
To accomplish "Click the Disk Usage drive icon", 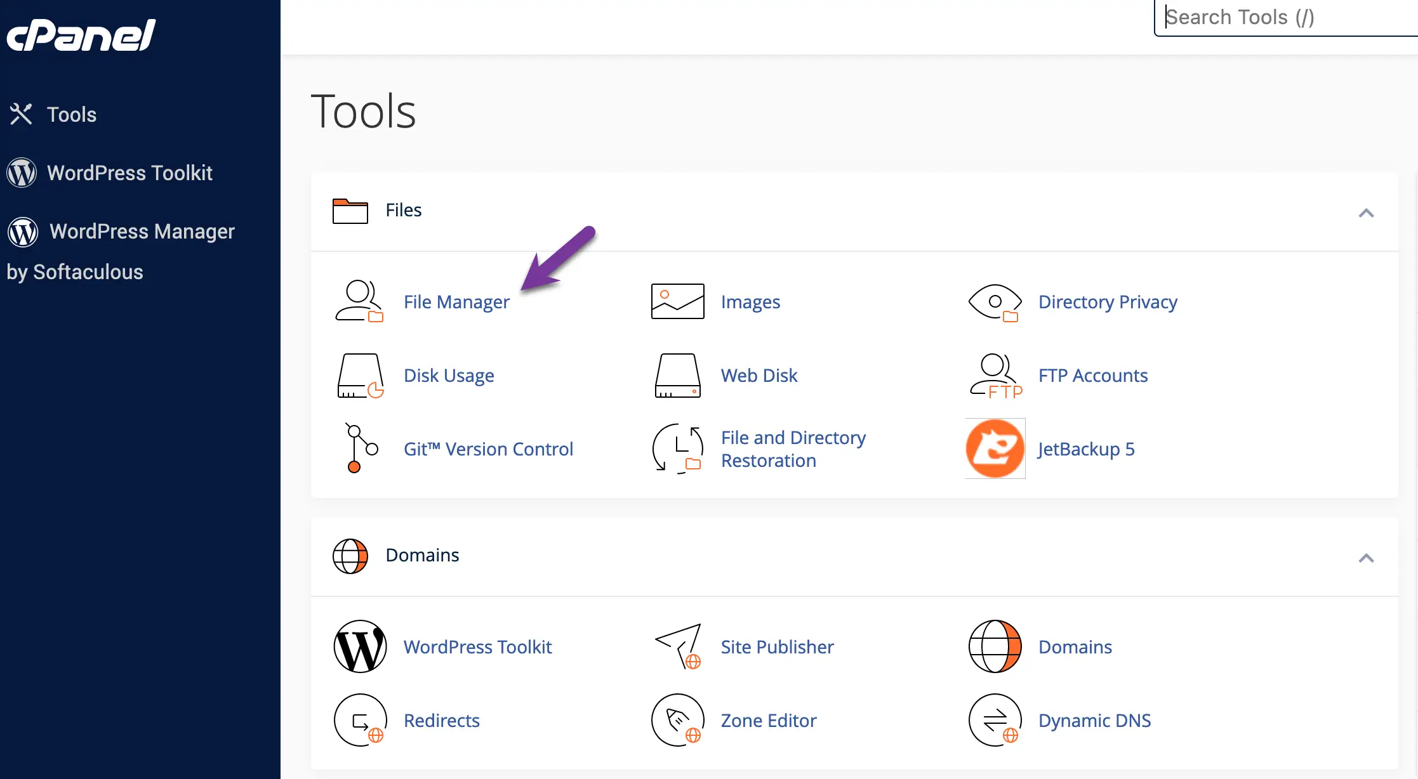I will coord(359,376).
